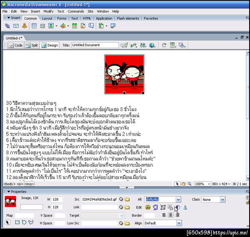Insert an Email Link

click(x=16, y=26)
